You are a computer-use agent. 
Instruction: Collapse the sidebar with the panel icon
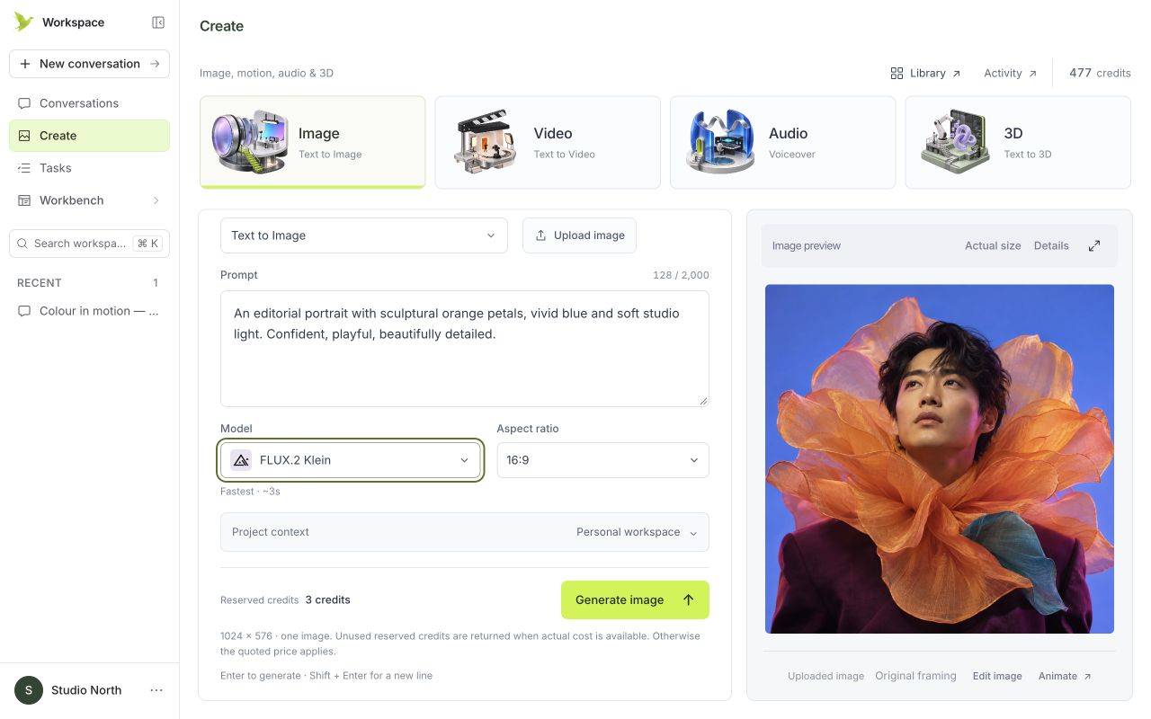158,22
